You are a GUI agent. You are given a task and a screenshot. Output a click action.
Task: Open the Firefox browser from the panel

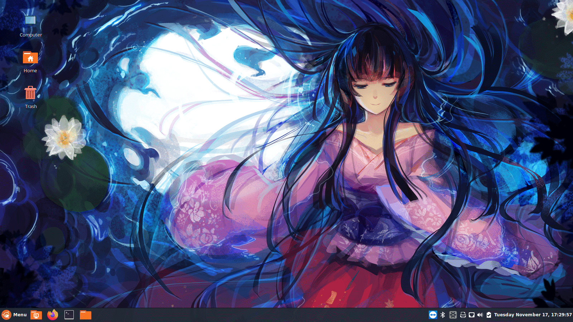53,315
